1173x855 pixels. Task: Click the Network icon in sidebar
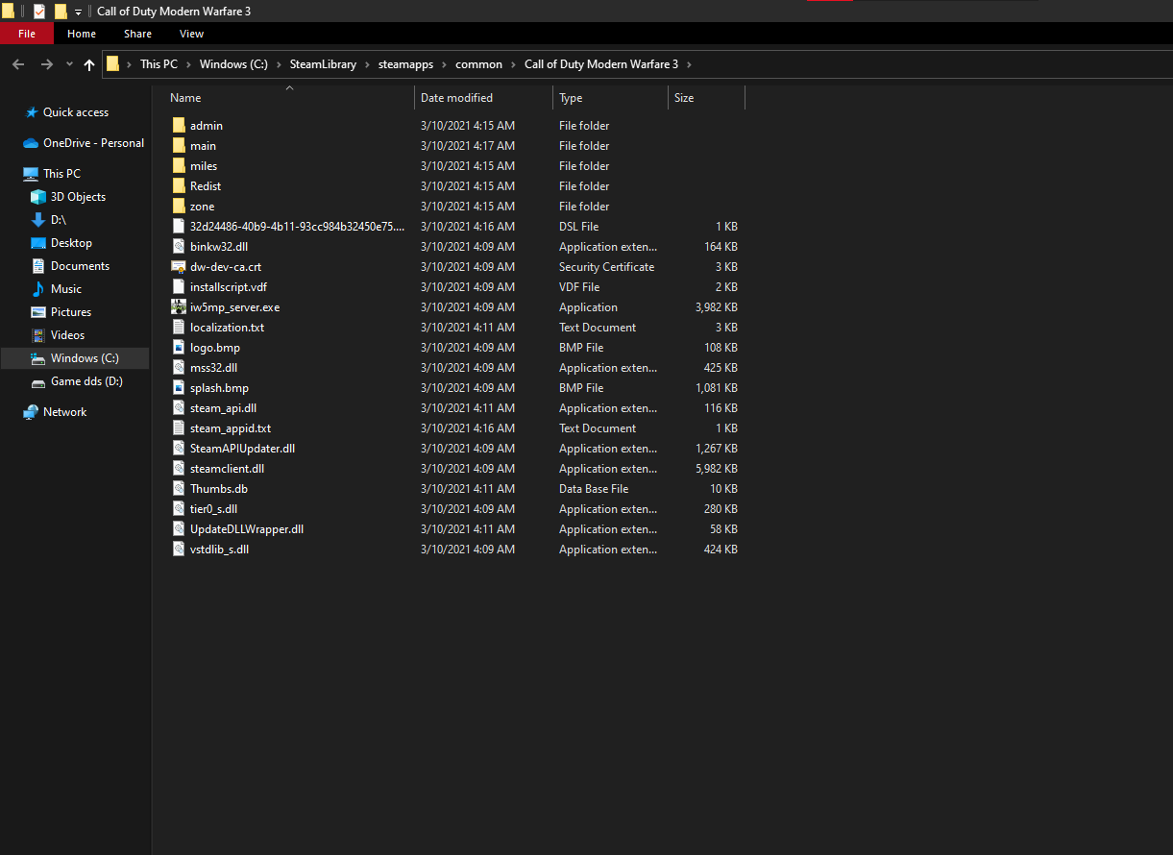(x=31, y=412)
